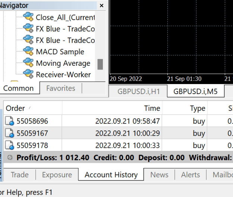Open the News tab

(x=159, y=175)
